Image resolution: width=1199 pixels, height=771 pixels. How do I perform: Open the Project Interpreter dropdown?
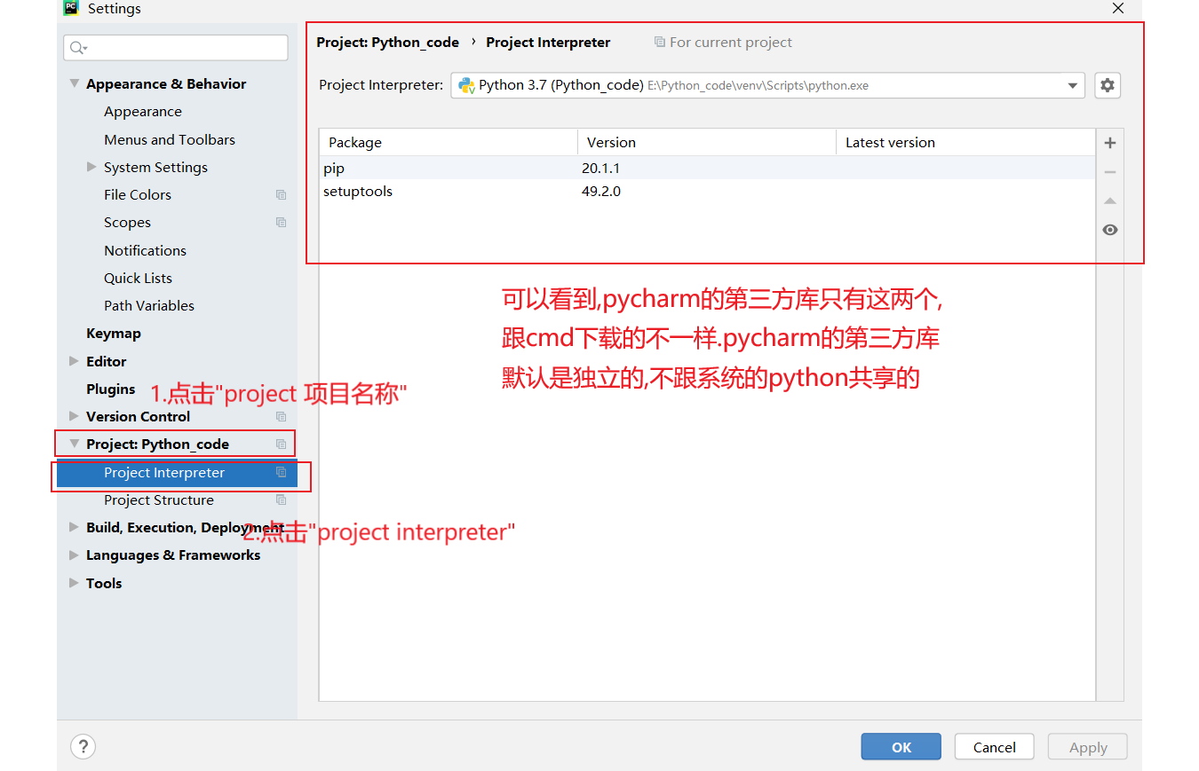coord(1072,86)
